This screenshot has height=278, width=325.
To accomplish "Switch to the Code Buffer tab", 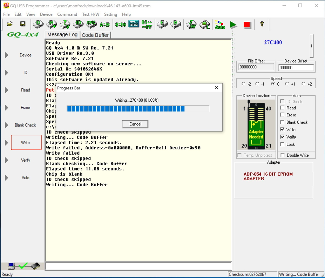I will pos(95,35).
